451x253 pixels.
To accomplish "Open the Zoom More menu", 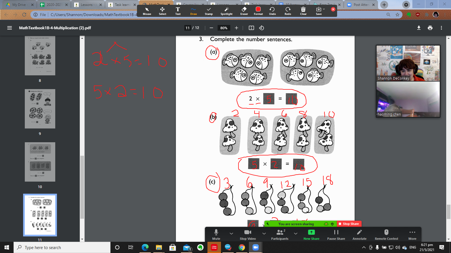I will [x=412, y=234].
